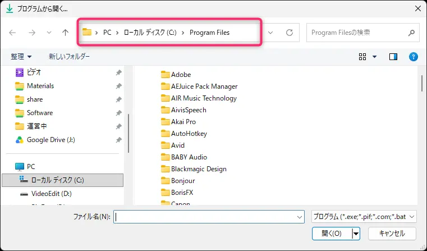The image size is (427, 251).
Task: Click the pin icon next to Google Drive
Action: (119, 140)
